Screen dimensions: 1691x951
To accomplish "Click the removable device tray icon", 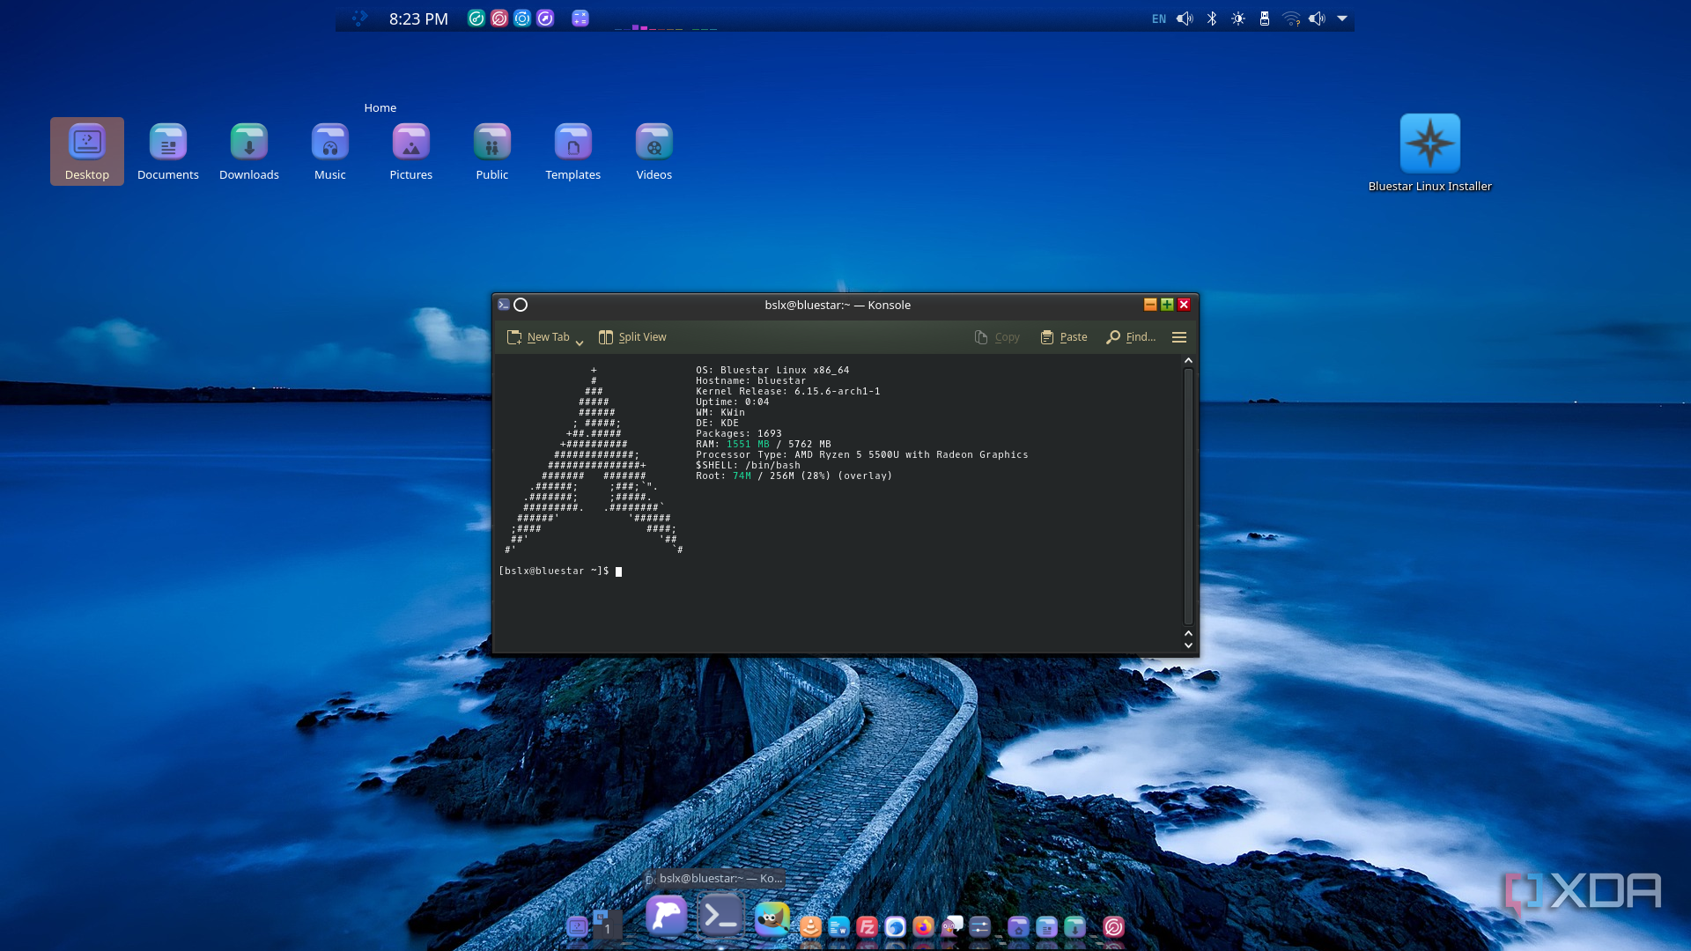I will [x=1265, y=18].
